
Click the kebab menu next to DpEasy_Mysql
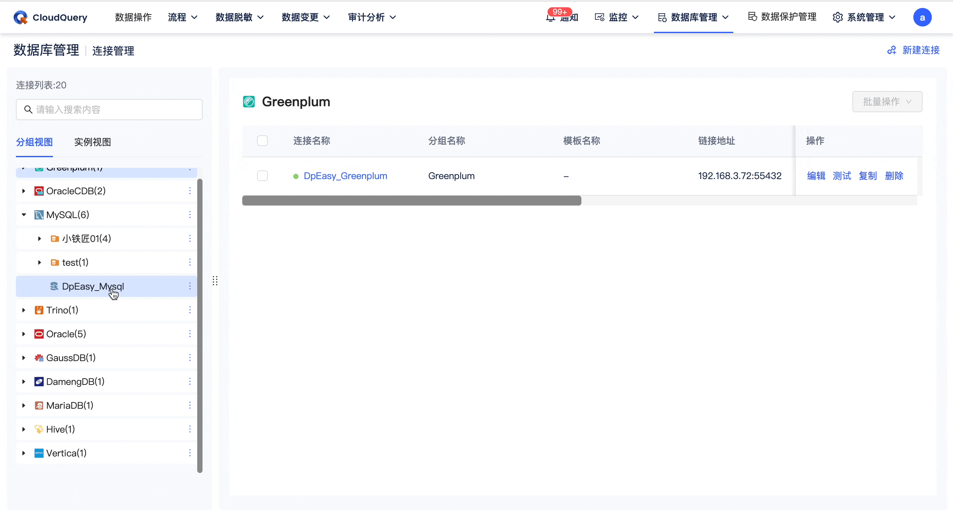pyautogui.click(x=190, y=286)
